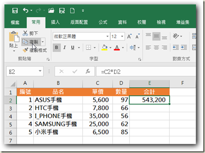Click the Decrease Font Size icon
The height and width of the screenshot is (153, 205).
[138, 36]
